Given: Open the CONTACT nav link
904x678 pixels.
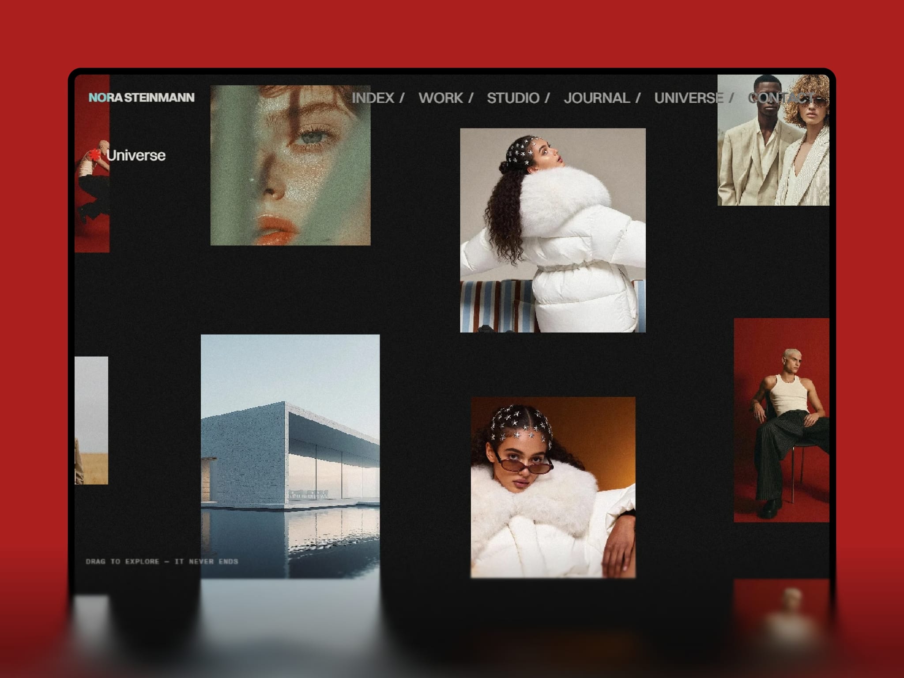Looking at the screenshot, I should [781, 98].
